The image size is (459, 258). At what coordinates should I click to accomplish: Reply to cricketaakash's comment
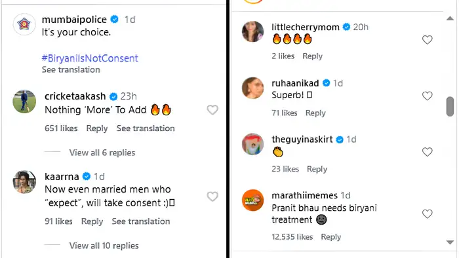point(97,128)
